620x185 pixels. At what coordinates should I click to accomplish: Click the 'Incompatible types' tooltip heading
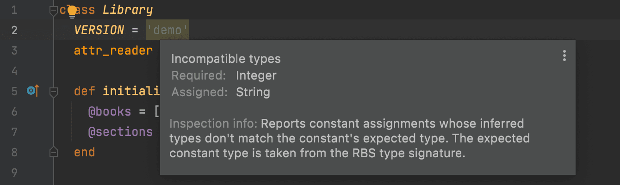[x=226, y=59]
